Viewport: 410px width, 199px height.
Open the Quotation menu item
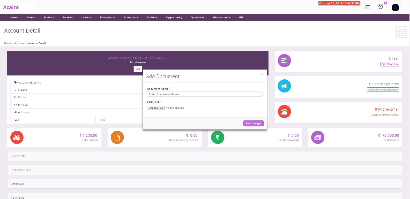[x=197, y=18]
